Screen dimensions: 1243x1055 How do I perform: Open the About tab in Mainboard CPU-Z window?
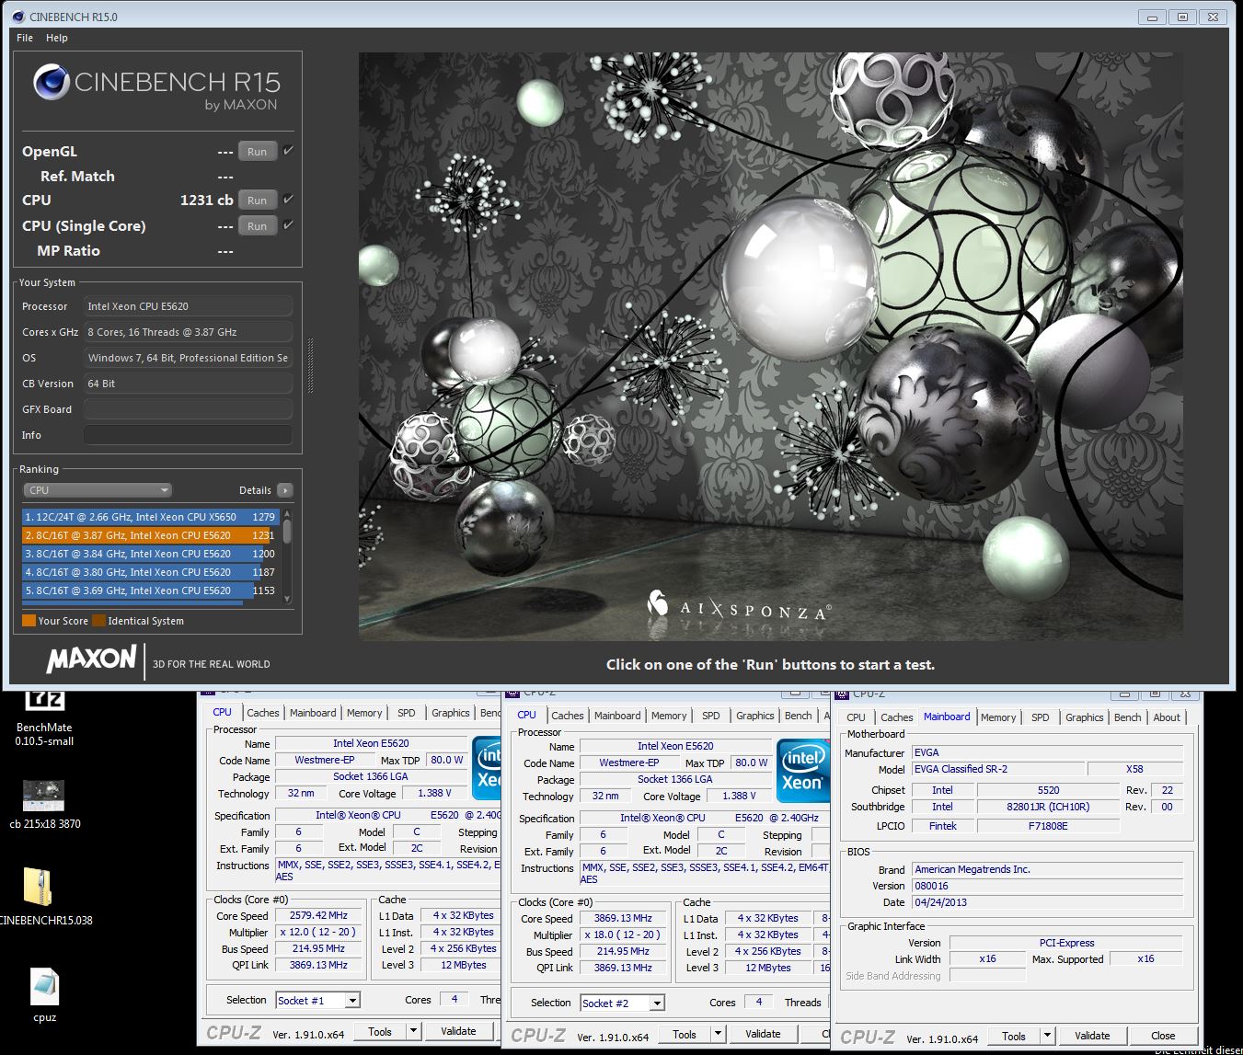[1167, 717]
